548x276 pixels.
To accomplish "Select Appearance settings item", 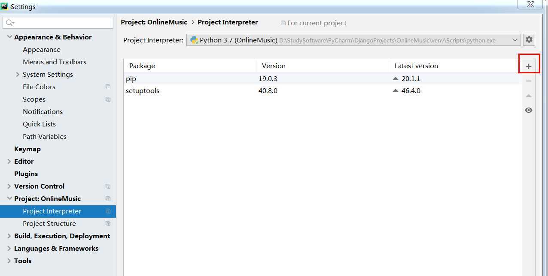I will pyautogui.click(x=42, y=49).
